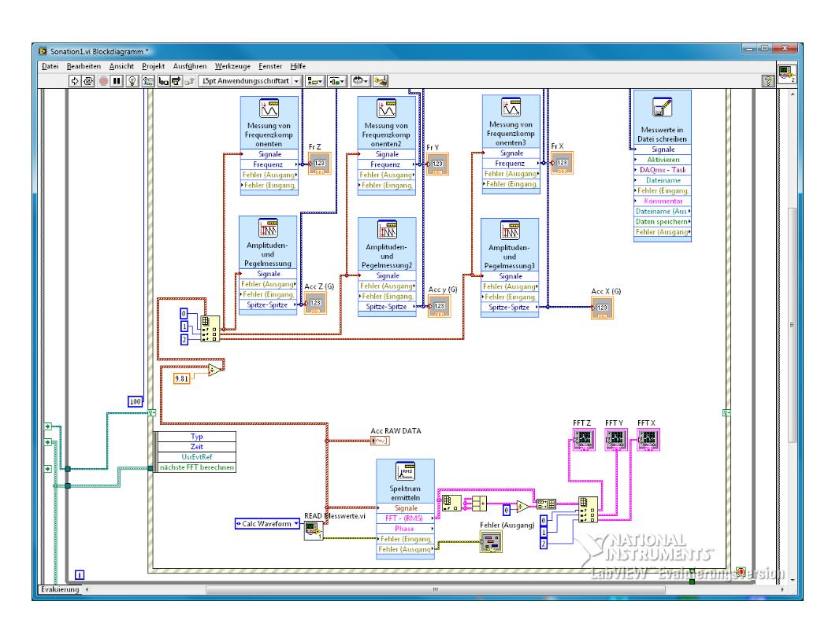Screen dimensions: 832x642
Task: Open Distribute Objects dropdown
Action: (x=337, y=81)
